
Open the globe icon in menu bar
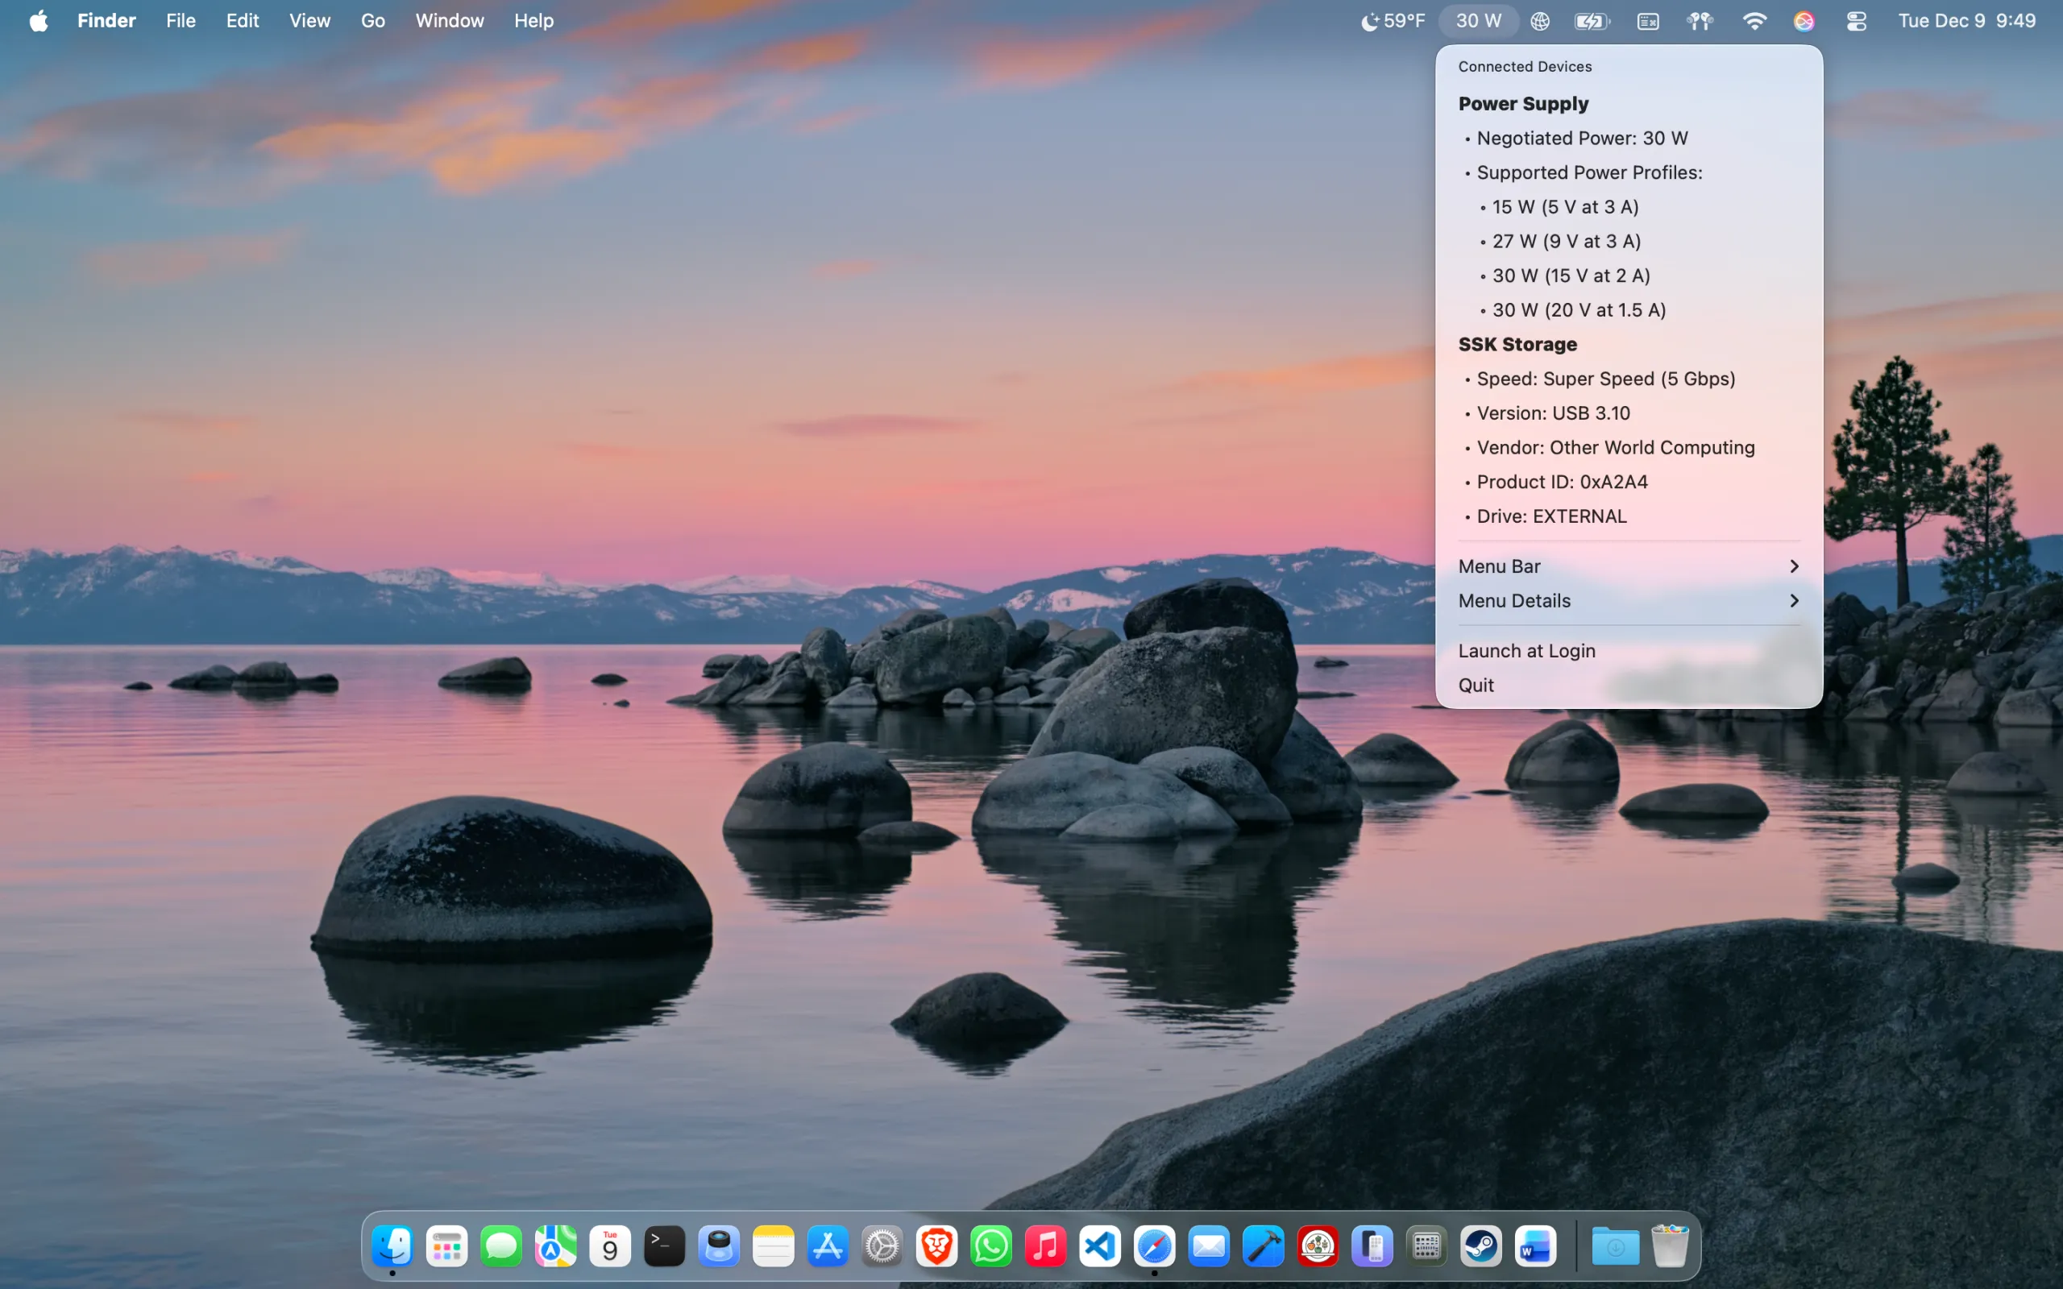click(1539, 20)
